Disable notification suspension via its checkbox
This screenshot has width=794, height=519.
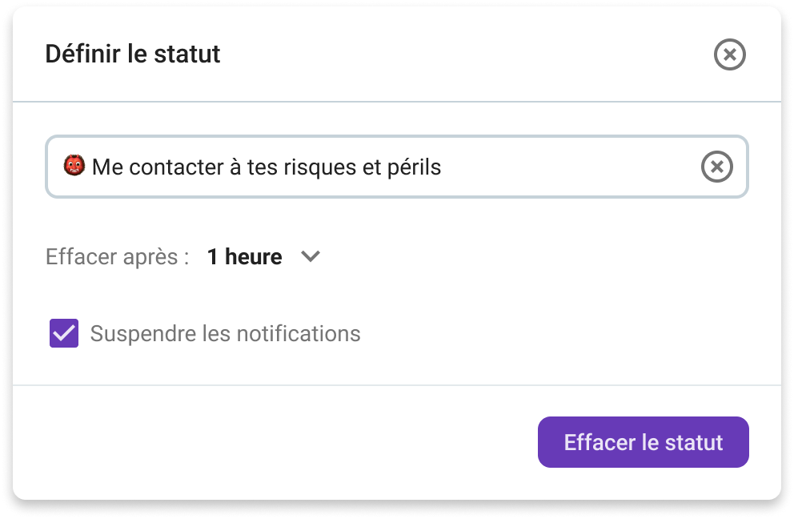point(66,332)
